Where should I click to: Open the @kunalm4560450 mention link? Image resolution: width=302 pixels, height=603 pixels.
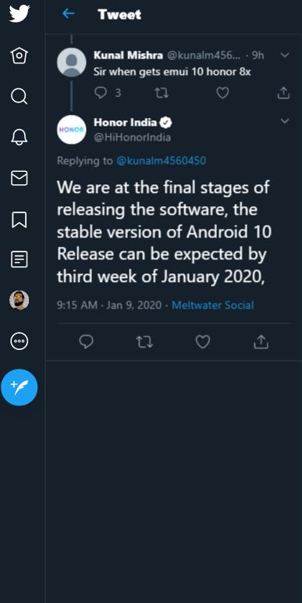pyautogui.click(x=161, y=160)
